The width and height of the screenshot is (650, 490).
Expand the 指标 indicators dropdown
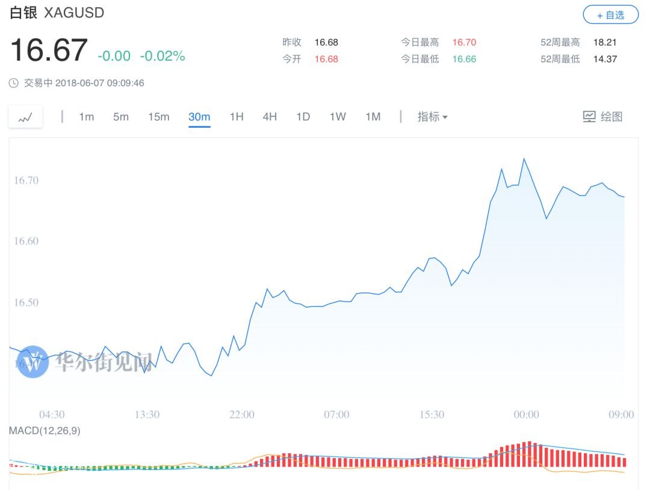432,117
